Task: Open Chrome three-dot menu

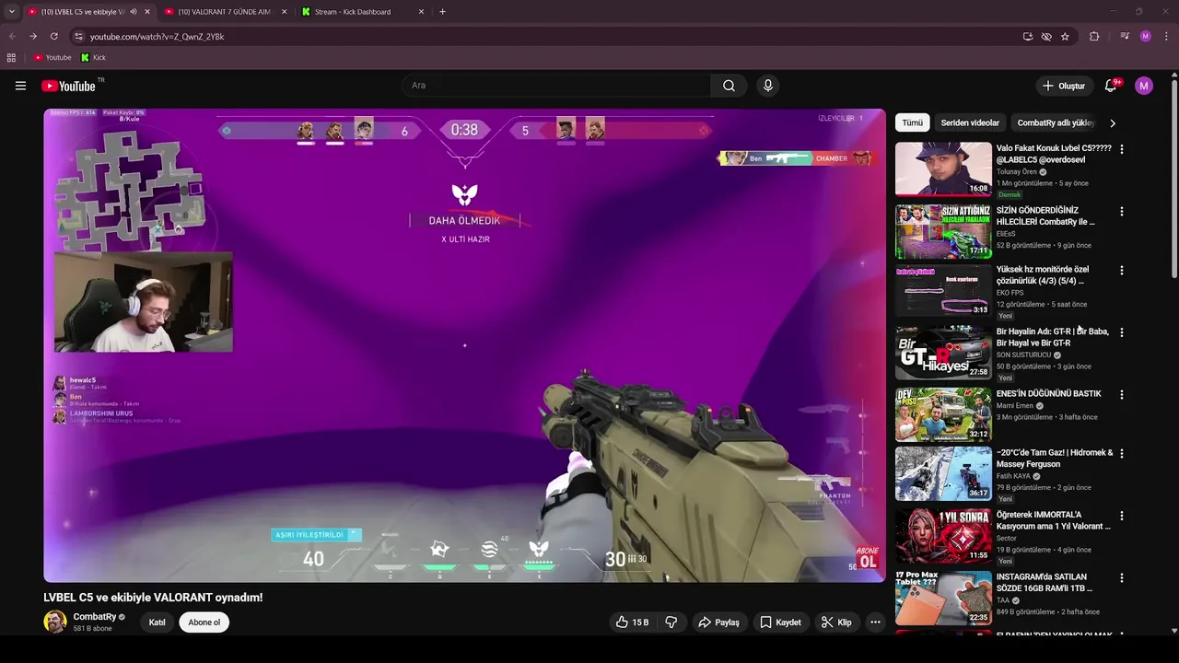Action: click(x=1165, y=36)
